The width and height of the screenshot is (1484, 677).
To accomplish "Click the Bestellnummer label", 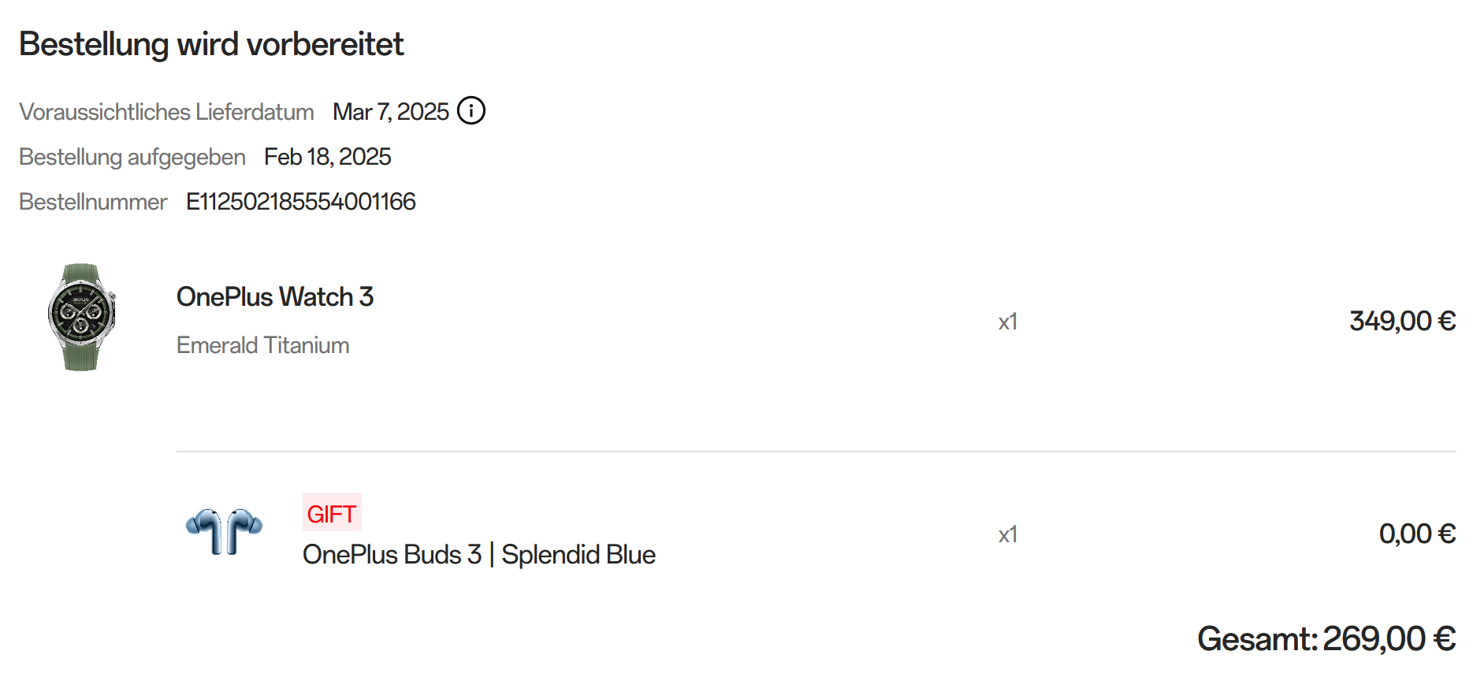I will point(93,202).
